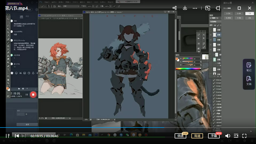Image resolution: width=256 pixels, height=144 pixels.
Task: Open the layer blend mode dropdown
Action: coord(215,22)
